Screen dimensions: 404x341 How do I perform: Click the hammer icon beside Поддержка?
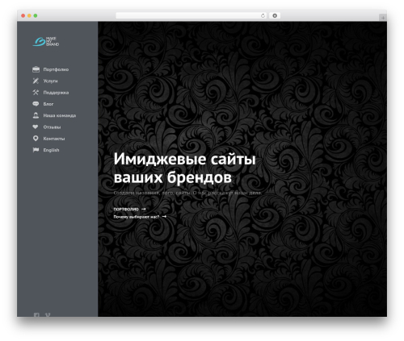[36, 93]
